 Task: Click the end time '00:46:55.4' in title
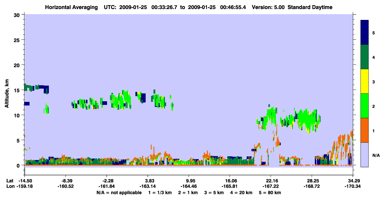click(x=233, y=7)
